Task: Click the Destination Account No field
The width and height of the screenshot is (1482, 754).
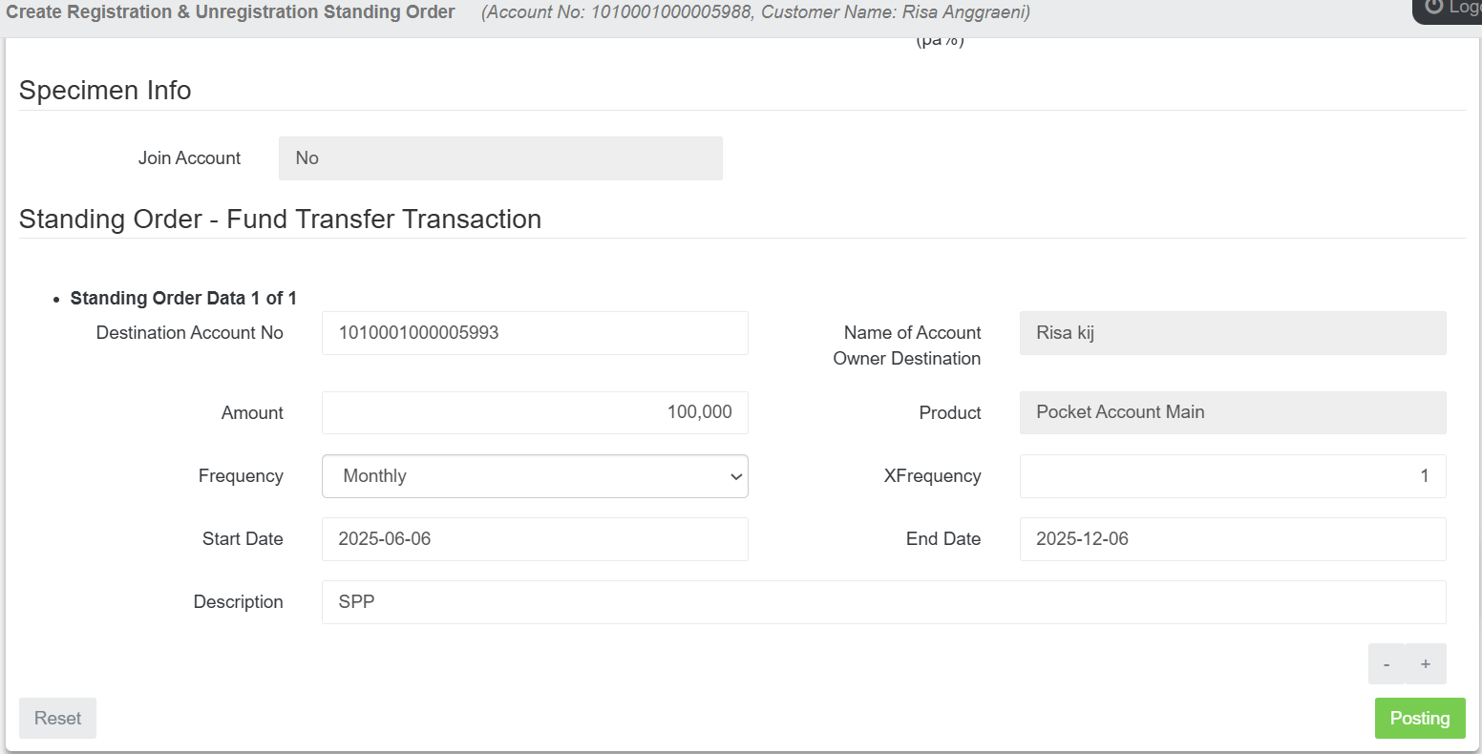Action: [535, 333]
